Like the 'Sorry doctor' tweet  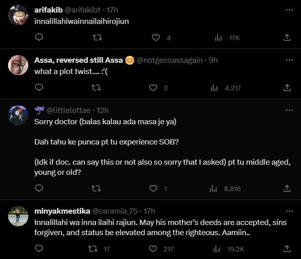click(153, 188)
